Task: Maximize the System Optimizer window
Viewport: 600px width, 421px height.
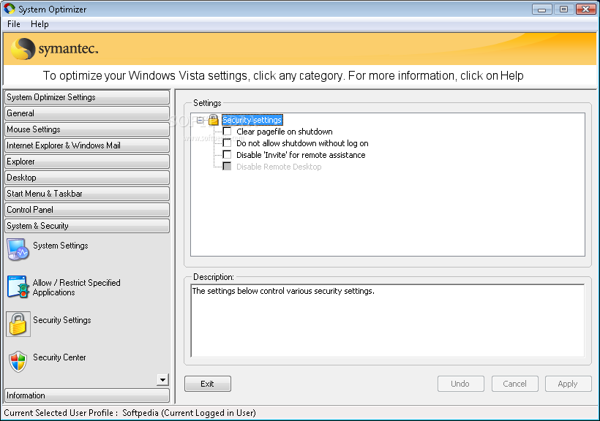Action: point(563,9)
